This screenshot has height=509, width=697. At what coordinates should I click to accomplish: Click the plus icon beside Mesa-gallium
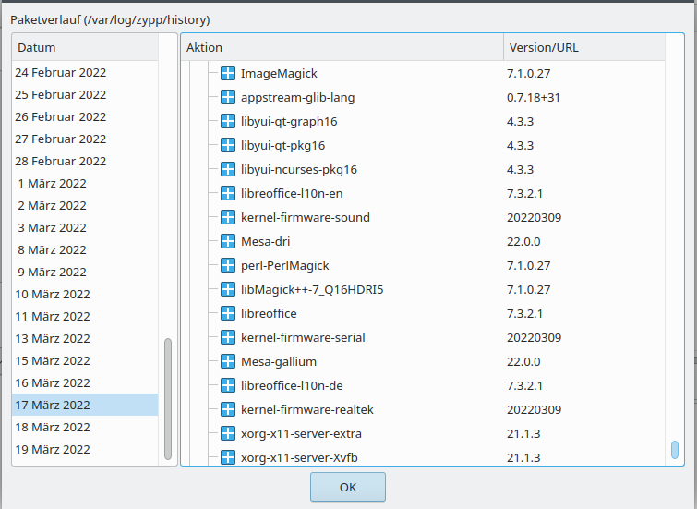tap(228, 361)
